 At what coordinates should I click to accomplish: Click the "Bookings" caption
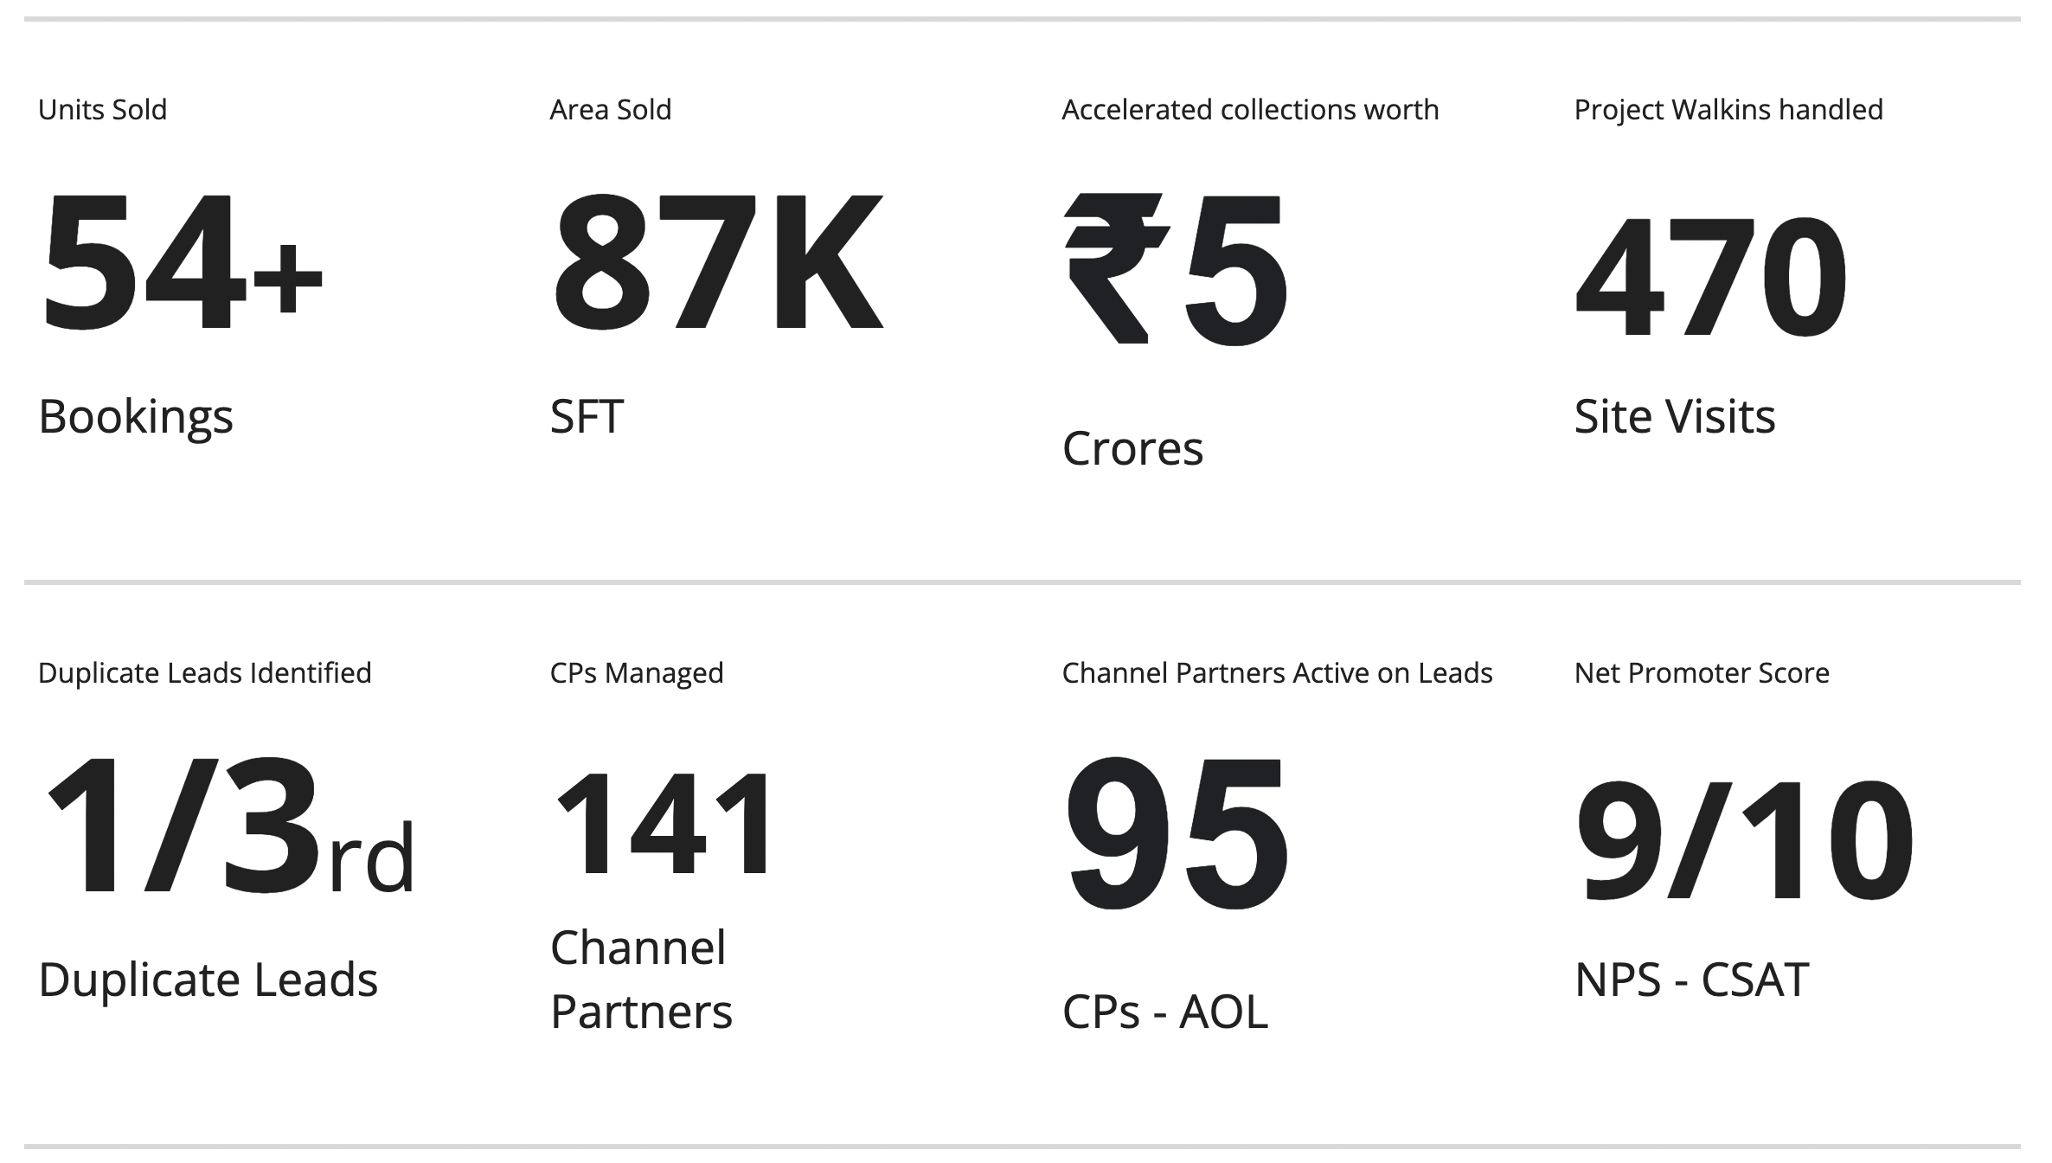(x=136, y=416)
